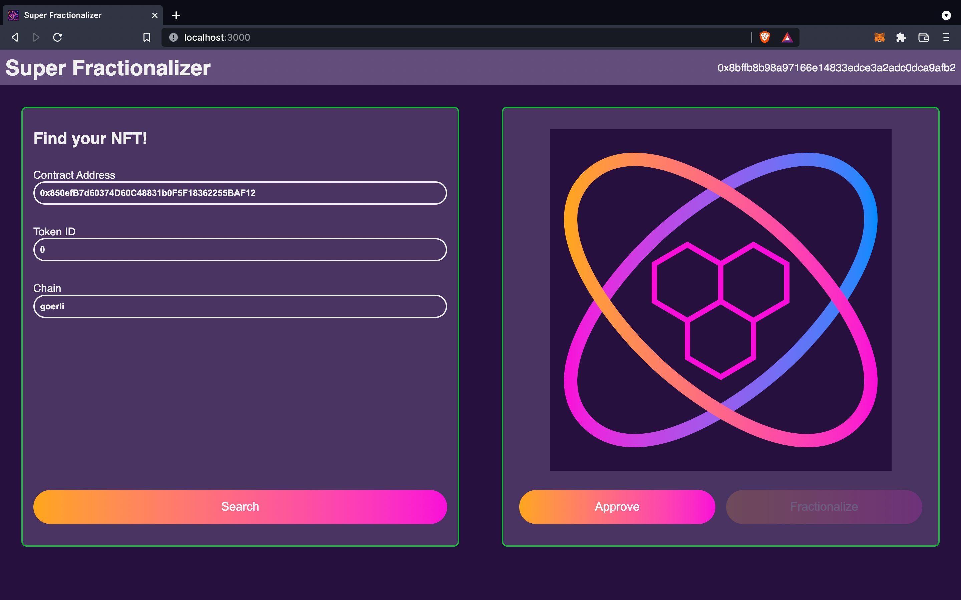Open the extensions puzzle icon

tap(901, 37)
